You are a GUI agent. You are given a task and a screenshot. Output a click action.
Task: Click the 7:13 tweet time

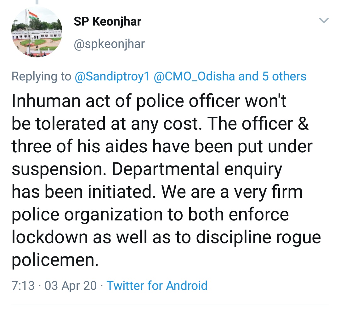[x=23, y=285]
